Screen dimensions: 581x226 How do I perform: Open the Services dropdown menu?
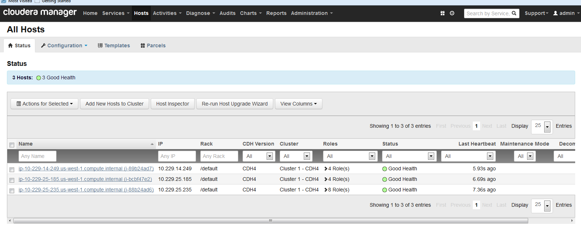pos(116,13)
